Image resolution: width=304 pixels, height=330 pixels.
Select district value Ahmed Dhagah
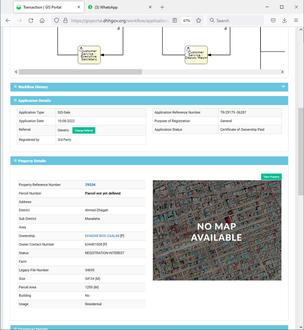[97, 210]
